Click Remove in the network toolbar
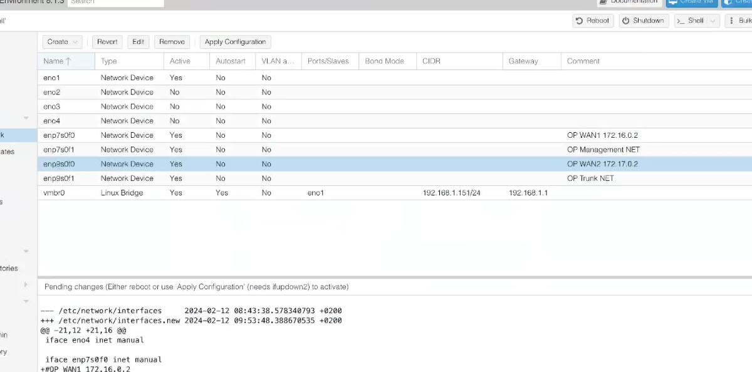The width and height of the screenshot is (752, 372). point(172,42)
